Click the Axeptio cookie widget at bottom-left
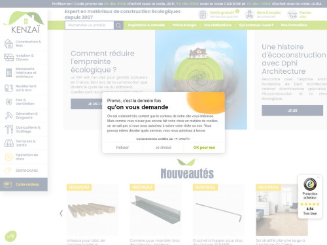327x245 pixels. 10,236
